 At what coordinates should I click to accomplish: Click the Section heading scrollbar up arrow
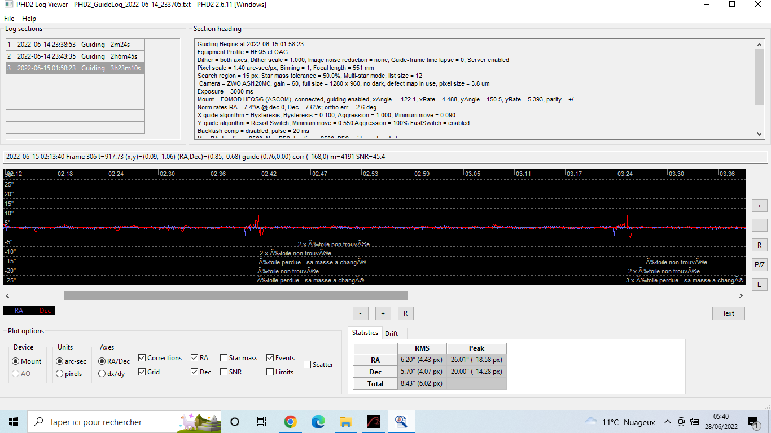(760, 44)
